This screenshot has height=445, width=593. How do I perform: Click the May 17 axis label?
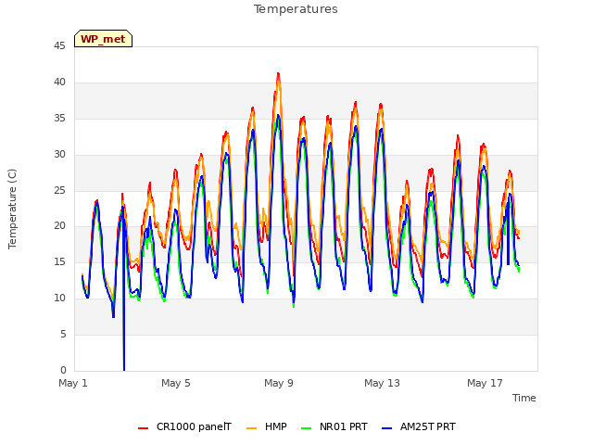485,383
